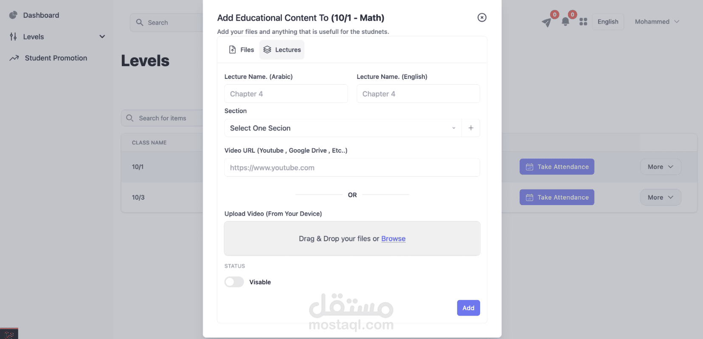This screenshot has height=339, width=703.
Task: Open More dropdown for class 10/3
Action: click(x=660, y=197)
